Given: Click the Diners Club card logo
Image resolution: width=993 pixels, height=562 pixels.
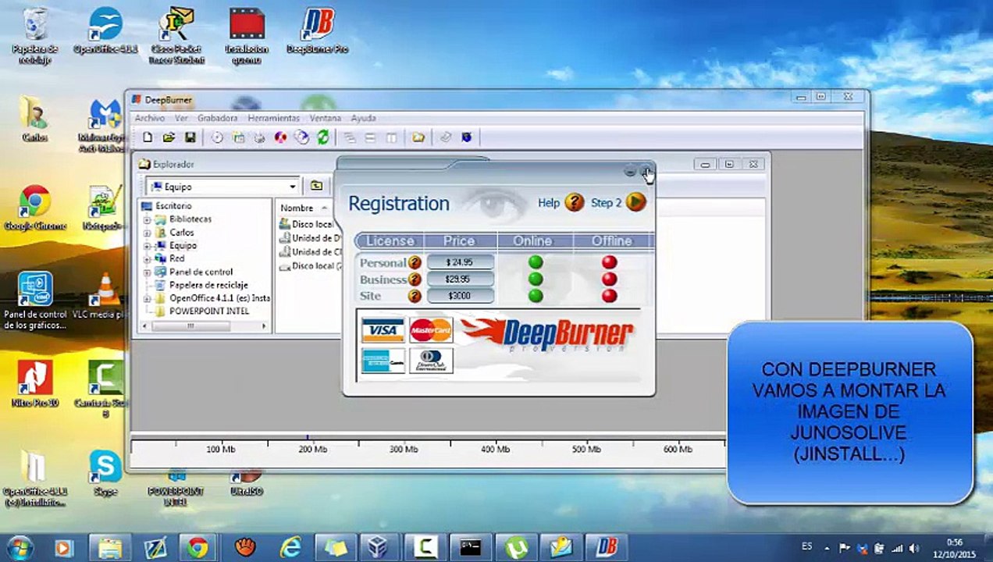Looking at the screenshot, I should click(x=431, y=361).
